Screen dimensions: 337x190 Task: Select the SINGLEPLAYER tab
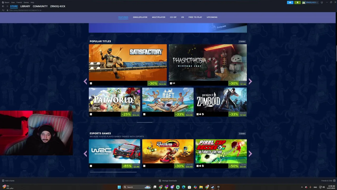(140, 17)
